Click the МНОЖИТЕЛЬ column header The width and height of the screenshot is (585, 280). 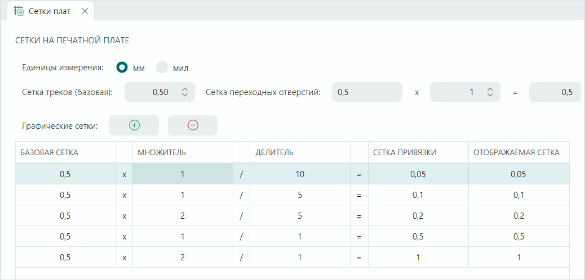(183, 152)
